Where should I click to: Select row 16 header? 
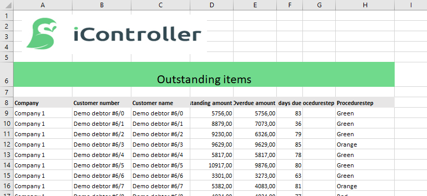click(7, 186)
